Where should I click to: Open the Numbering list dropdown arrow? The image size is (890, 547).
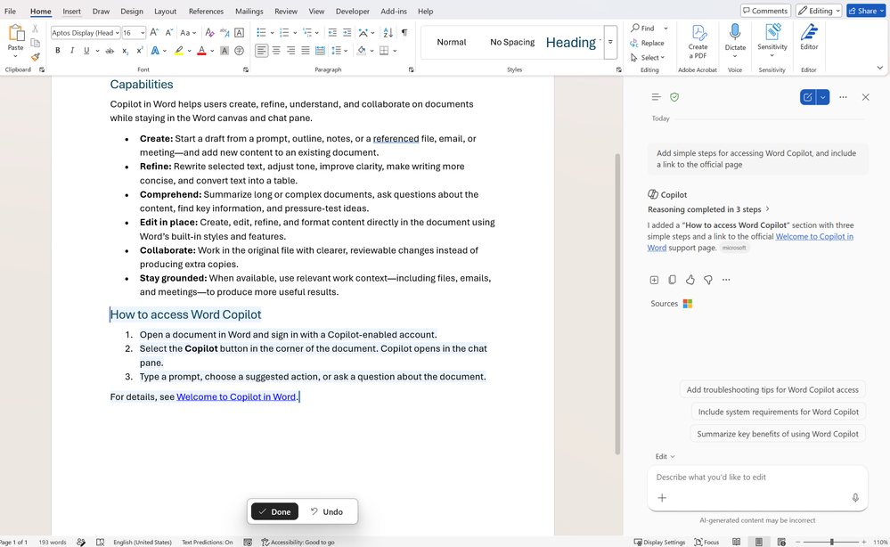click(295, 33)
